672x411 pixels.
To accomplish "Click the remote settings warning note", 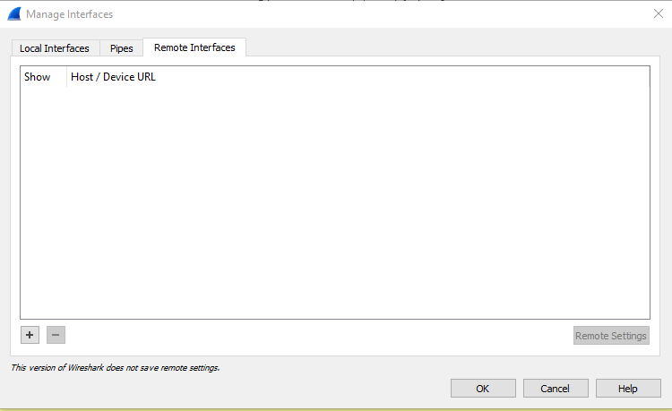I will tap(115, 367).
